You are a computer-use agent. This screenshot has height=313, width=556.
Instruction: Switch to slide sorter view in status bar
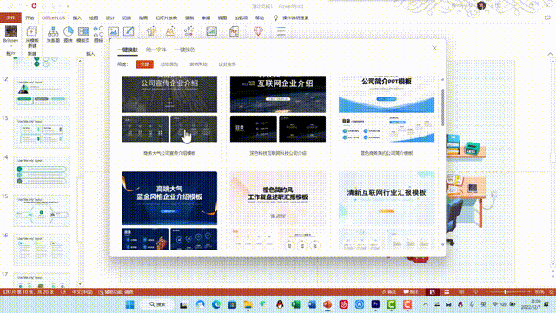tap(447, 292)
